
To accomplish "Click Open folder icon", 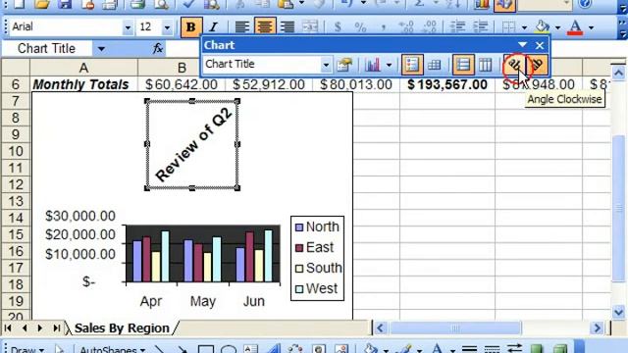I will [x=41, y=4].
